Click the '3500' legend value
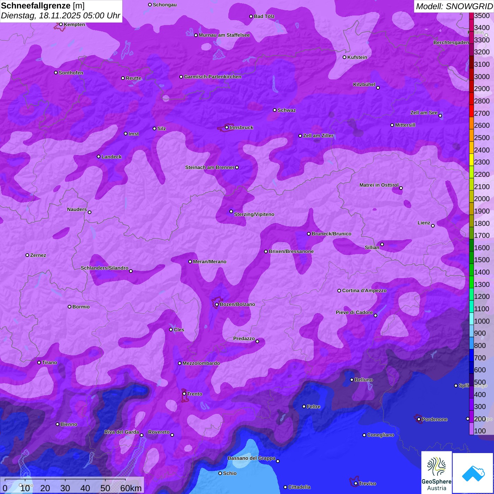This screenshot has height=494, width=494. click(x=482, y=16)
